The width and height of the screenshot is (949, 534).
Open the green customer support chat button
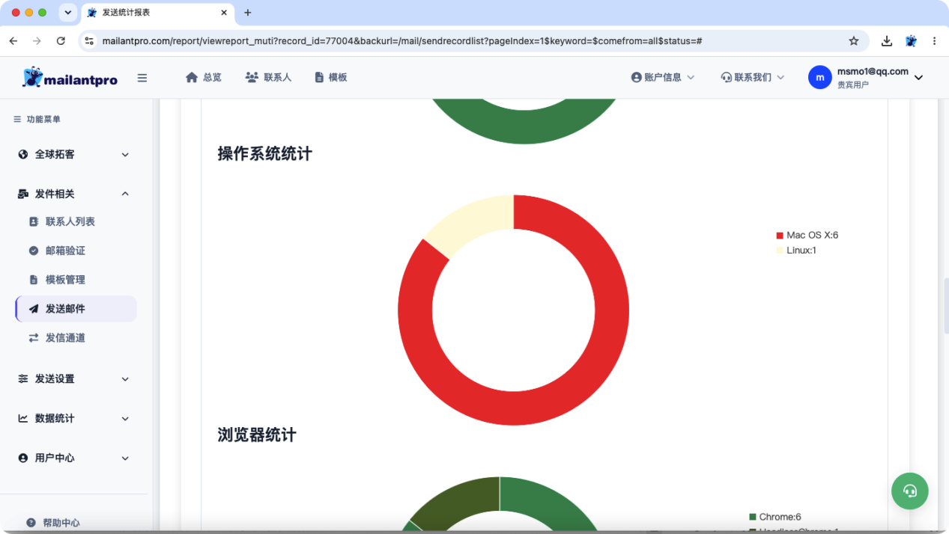click(910, 491)
